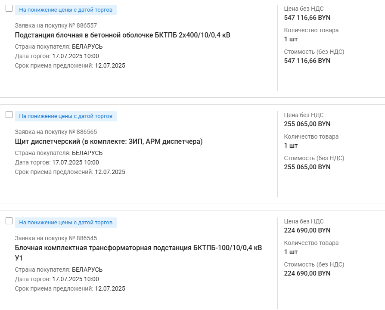Image resolution: width=385 pixels, height=310 pixels.
Task: Click the proposal deadline of request 886557
Action: (110, 66)
